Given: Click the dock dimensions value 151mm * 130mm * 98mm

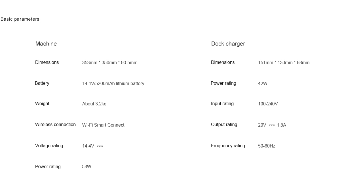Looking at the screenshot, I should pyautogui.click(x=284, y=63).
